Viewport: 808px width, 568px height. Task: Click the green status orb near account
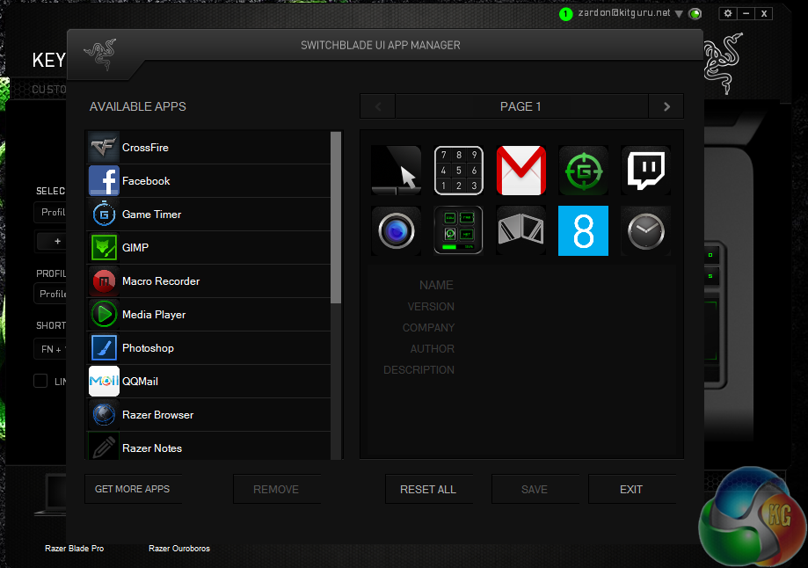click(x=695, y=14)
